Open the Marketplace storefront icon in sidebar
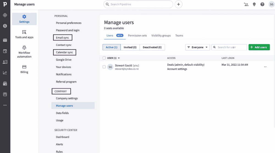275x153 pixels. pos(5,94)
